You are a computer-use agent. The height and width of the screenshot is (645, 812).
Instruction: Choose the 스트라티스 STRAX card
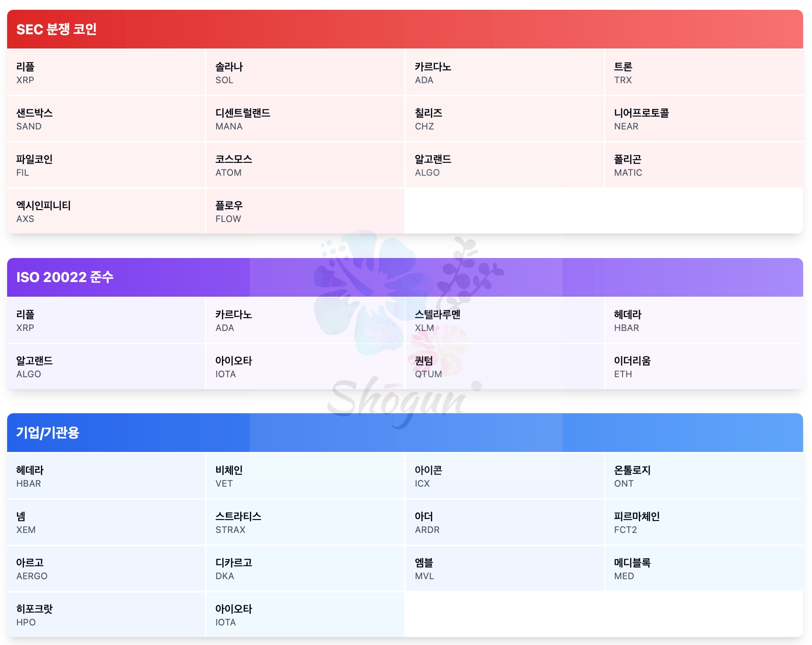tap(305, 522)
